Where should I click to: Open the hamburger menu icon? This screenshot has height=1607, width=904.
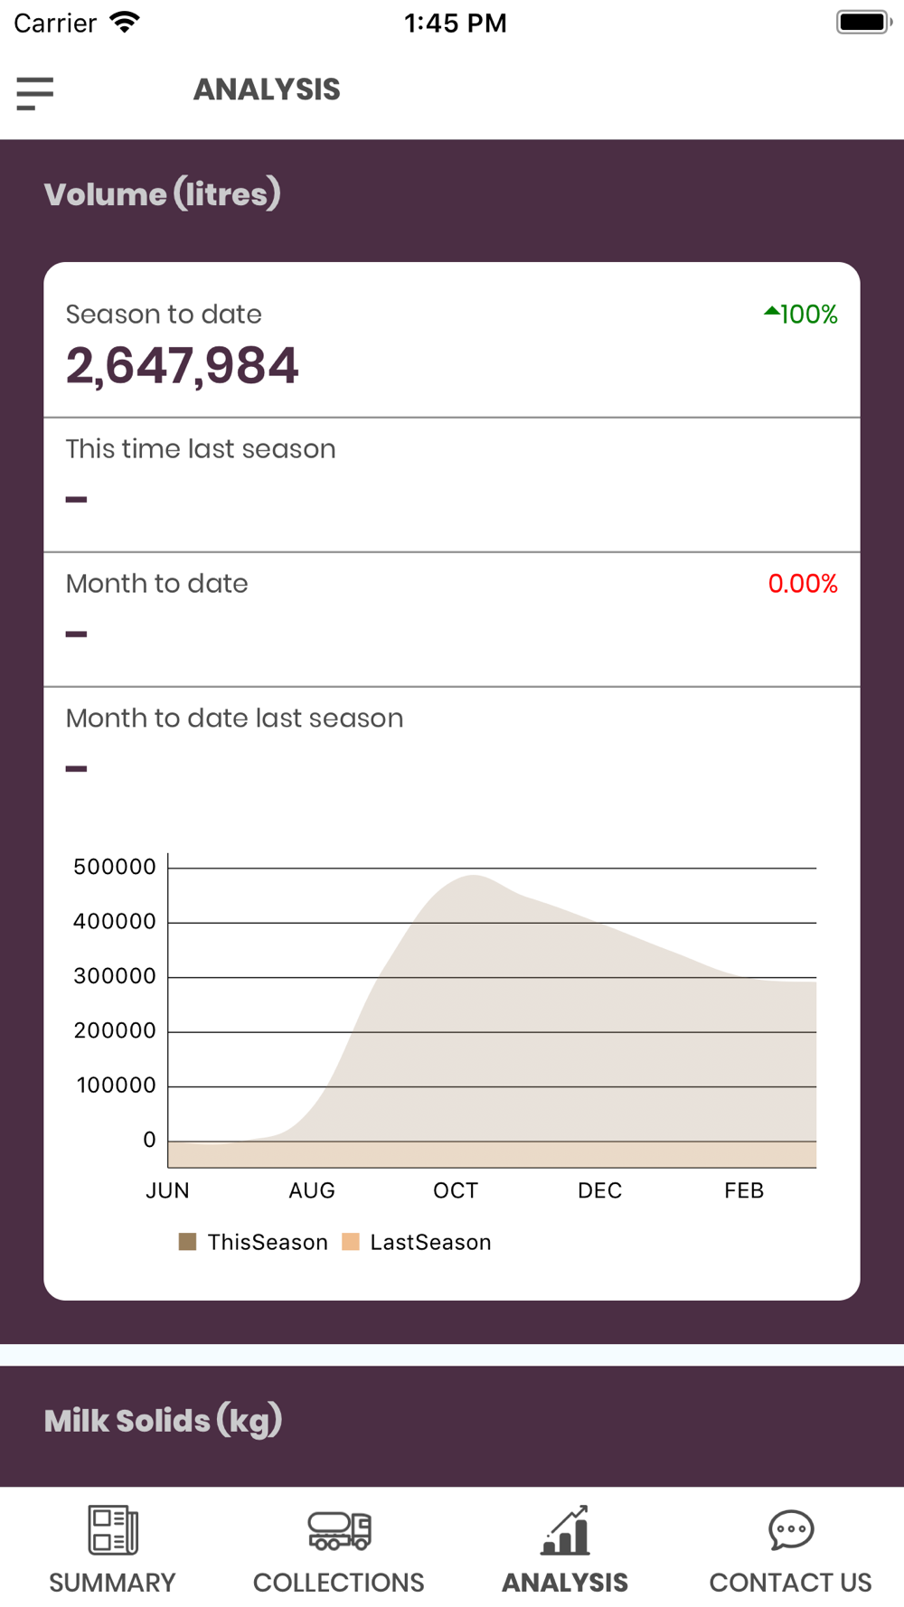tap(35, 93)
